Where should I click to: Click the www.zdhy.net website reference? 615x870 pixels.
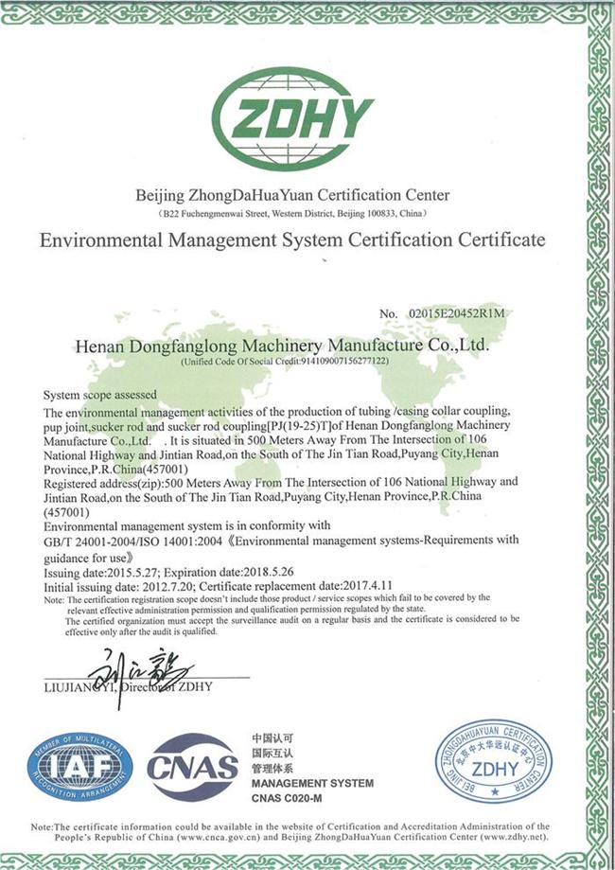[513, 837]
